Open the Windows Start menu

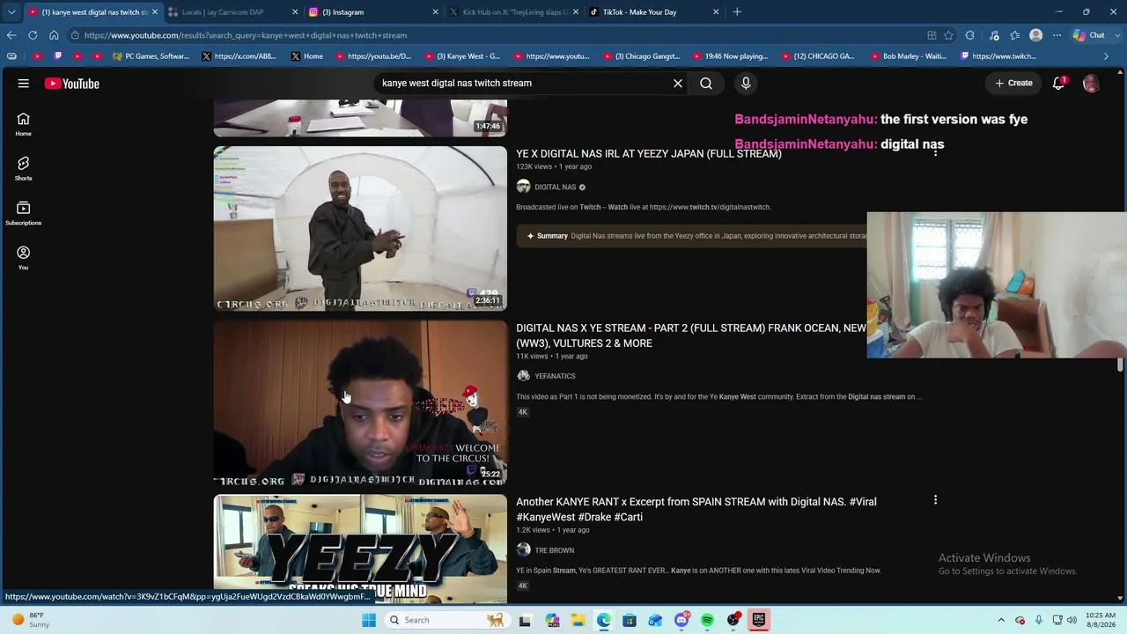pos(369,620)
